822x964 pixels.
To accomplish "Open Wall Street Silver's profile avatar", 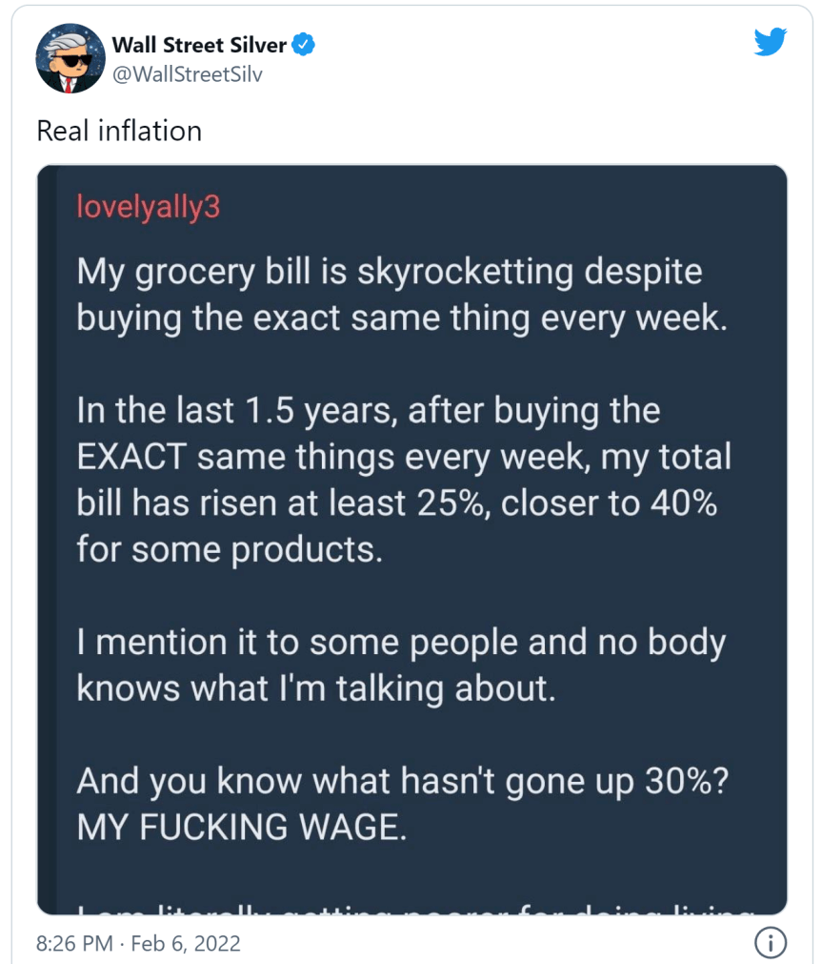I will point(69,58).
